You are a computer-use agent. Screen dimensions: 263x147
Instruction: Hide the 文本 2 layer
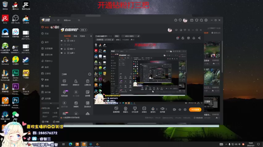(x=61, y=41)
